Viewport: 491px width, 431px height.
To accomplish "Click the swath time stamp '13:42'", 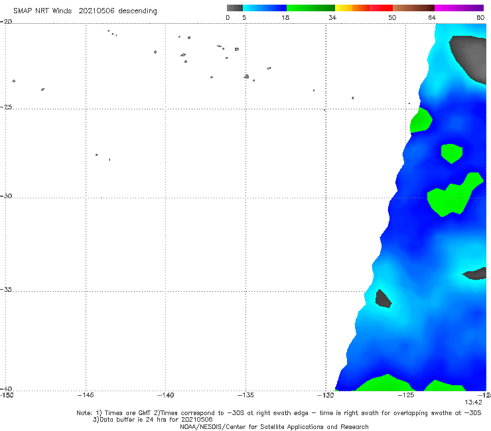I will [473, 402].
